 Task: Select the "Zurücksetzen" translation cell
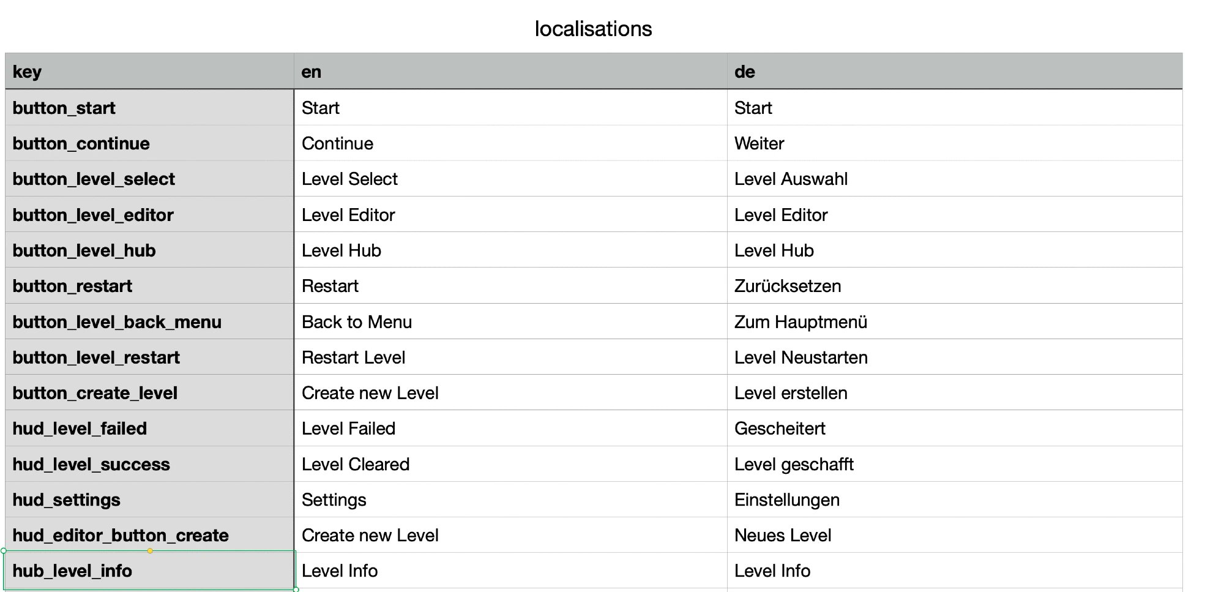click(954, 286)
